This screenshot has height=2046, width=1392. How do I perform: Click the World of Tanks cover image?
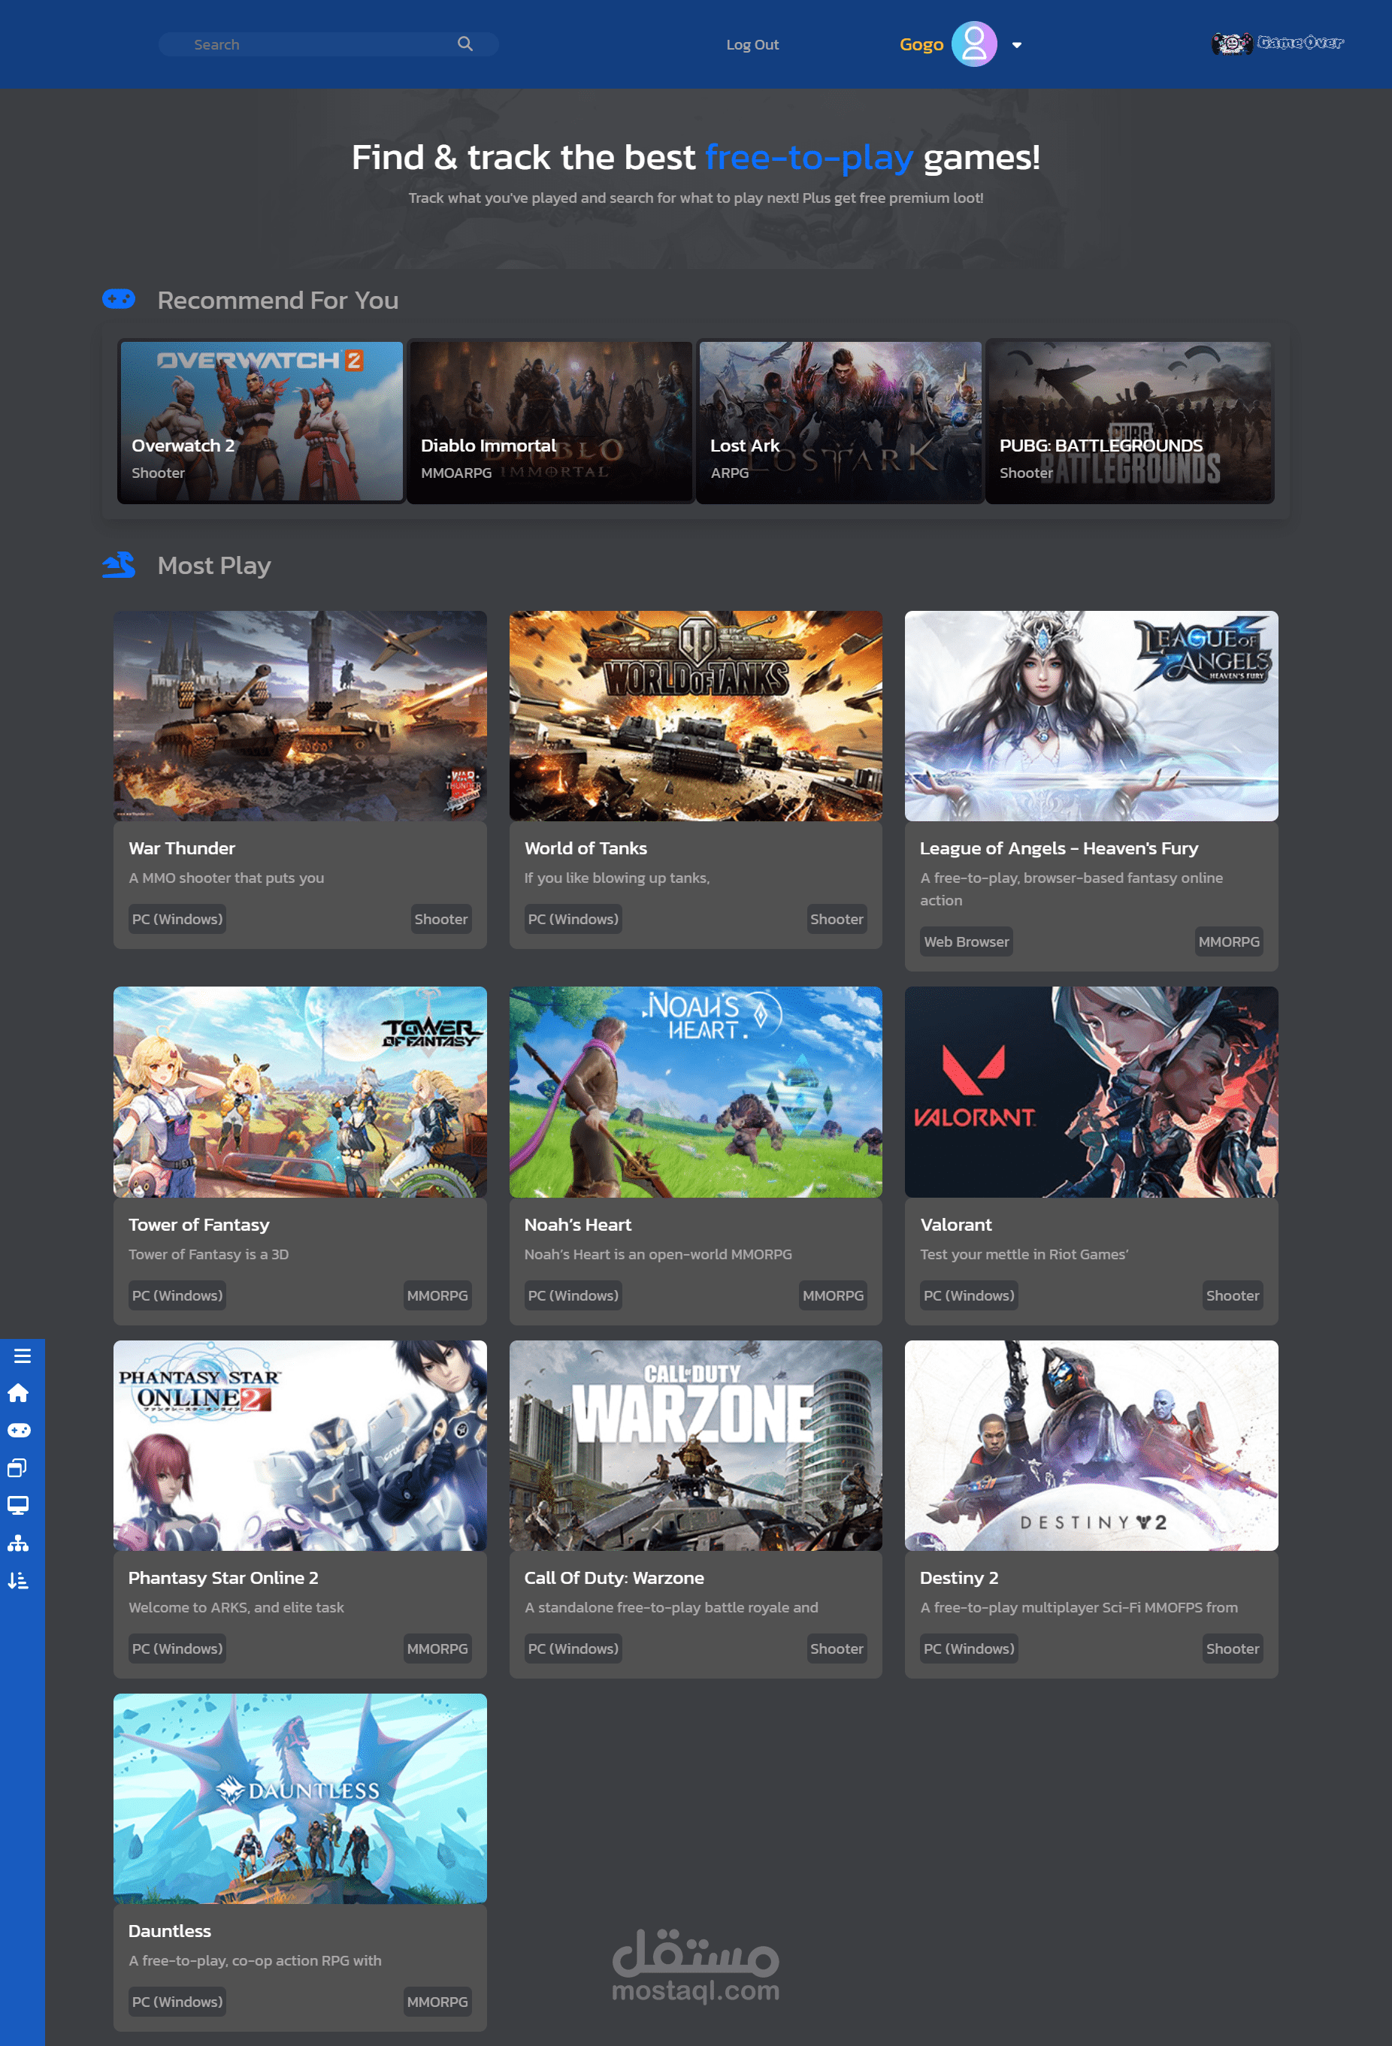point(695,716)
